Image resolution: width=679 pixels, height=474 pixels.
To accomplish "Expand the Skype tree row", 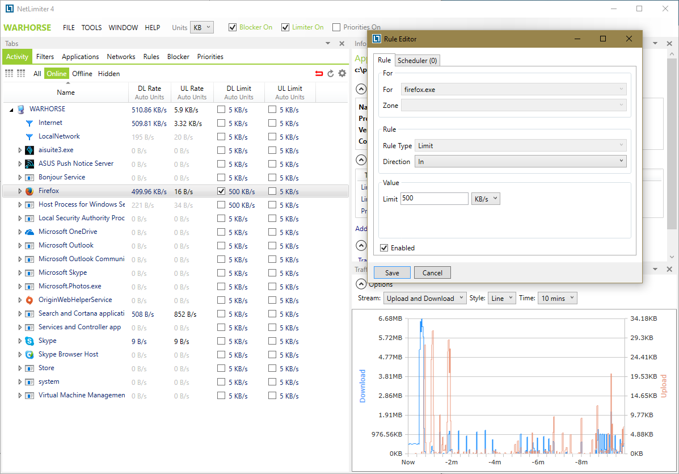I will [19, 341].
